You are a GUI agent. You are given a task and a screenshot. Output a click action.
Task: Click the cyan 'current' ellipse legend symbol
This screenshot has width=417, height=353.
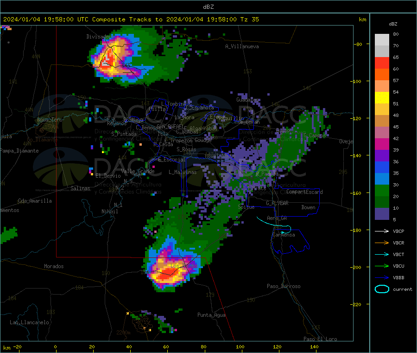coord(382,289)
